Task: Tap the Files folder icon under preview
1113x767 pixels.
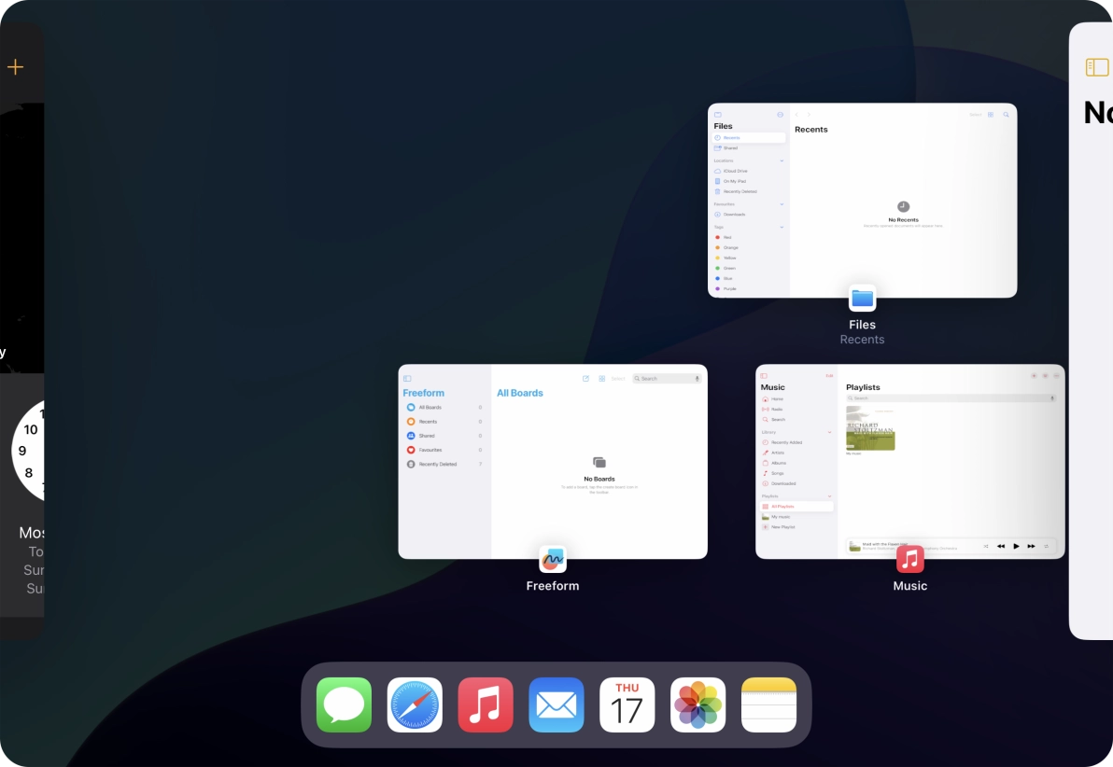Action: tap(862, 299)
